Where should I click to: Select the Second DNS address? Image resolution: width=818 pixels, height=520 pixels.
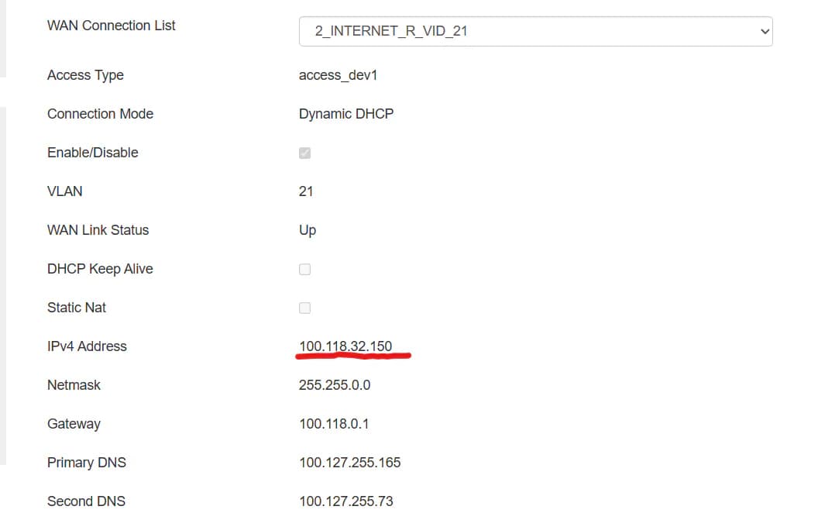click(348, 501)
